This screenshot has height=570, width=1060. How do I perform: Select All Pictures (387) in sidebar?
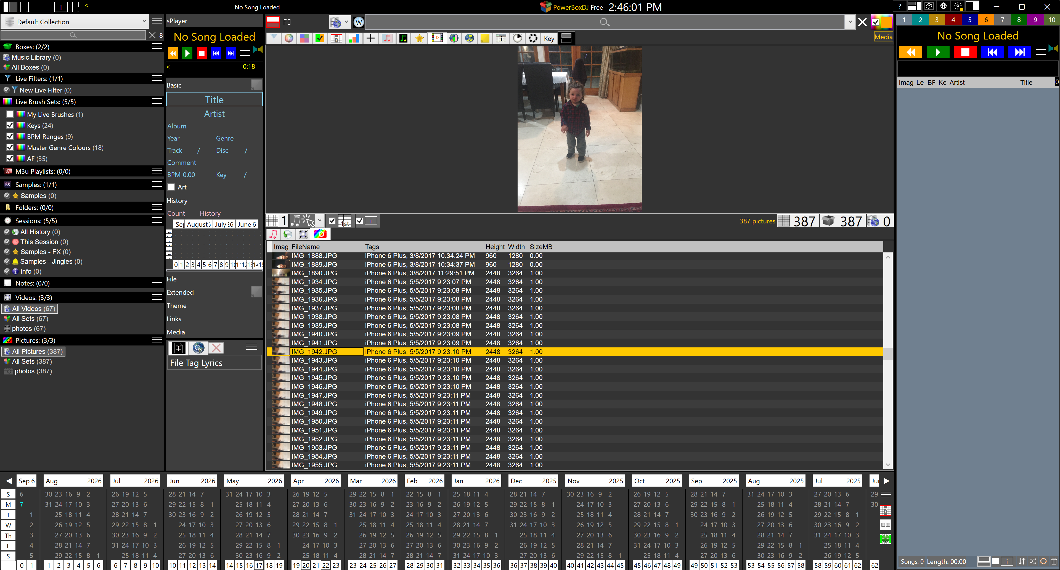click(x=33, y=352)
